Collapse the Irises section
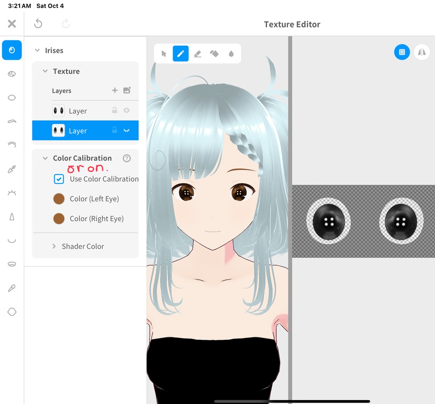This screenshot has width=435, height=404. click(38, 50)
